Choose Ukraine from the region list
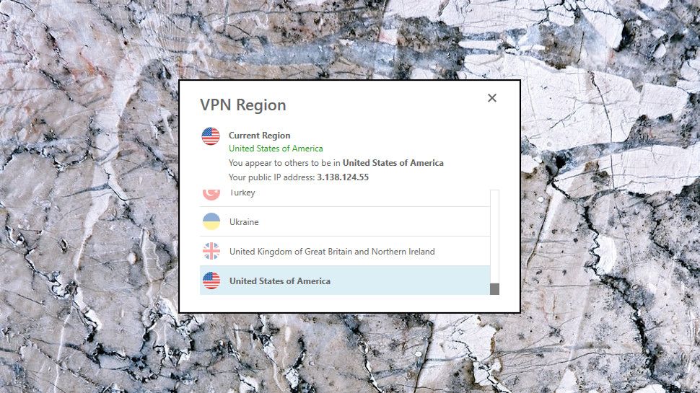 pyautogui.click(x=345, y=221)
